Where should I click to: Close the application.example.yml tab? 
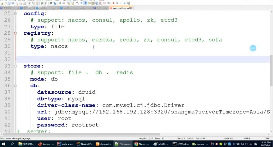click(x=91, y=8)
